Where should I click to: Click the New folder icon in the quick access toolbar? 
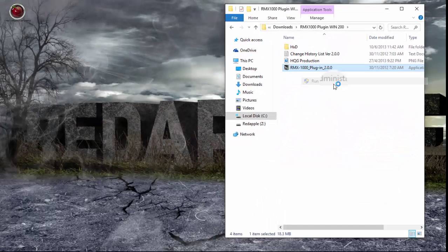click(249, 9)
